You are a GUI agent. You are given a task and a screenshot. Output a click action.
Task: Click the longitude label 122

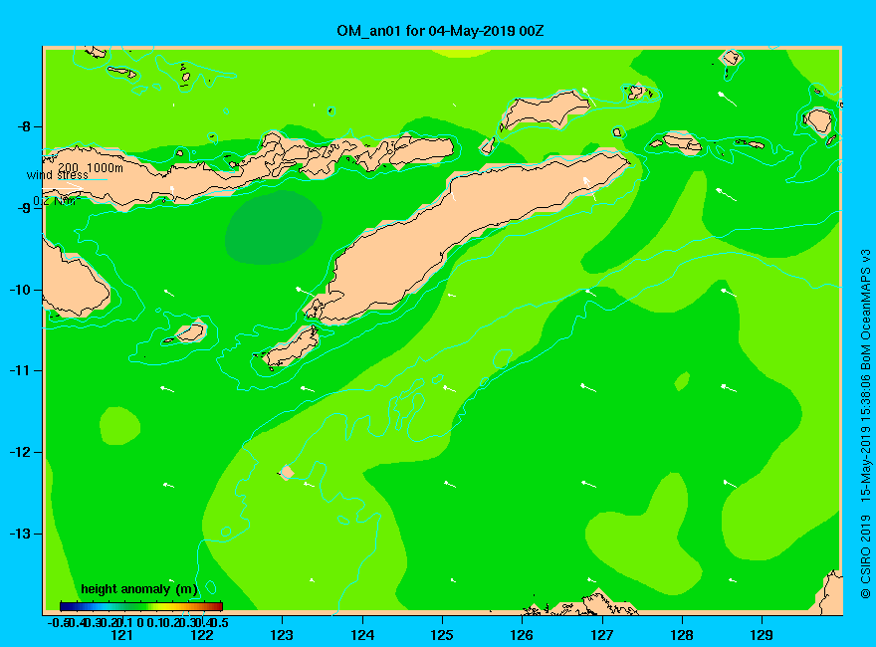pos(202,635)
